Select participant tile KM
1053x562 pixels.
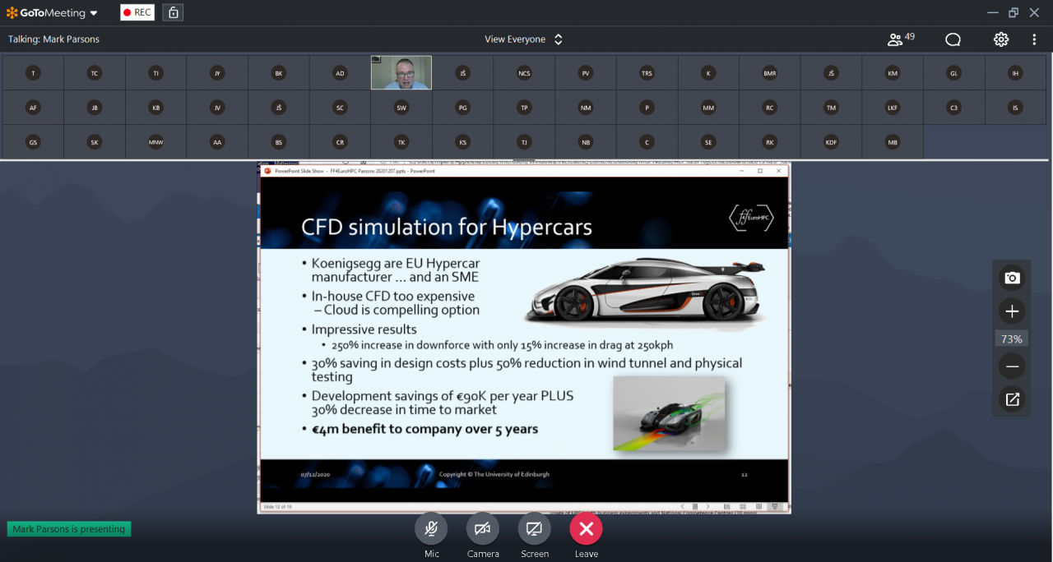(x=893, y=73)
